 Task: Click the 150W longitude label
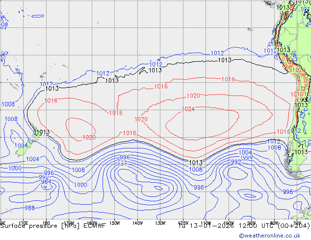pos(115,223)
